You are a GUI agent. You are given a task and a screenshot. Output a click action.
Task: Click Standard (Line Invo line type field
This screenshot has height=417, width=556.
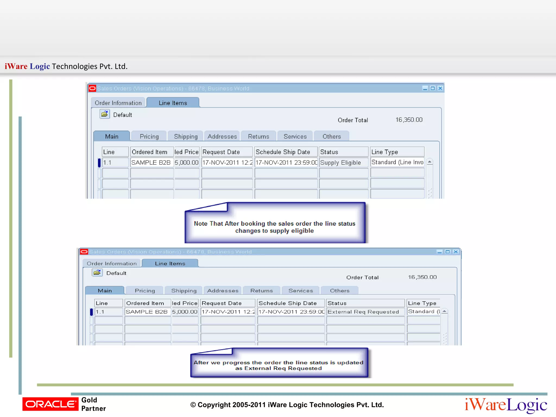pos(397,162)
